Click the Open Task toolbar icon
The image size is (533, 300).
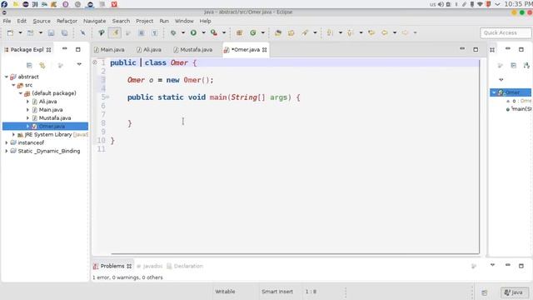point(291,32)
